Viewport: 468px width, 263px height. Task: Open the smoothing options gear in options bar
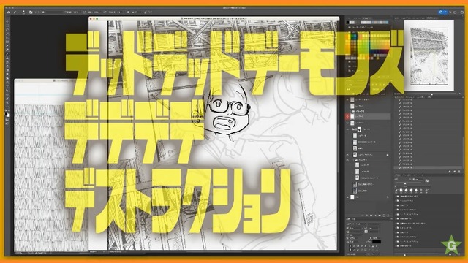click(x=128, y=12)
